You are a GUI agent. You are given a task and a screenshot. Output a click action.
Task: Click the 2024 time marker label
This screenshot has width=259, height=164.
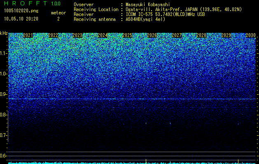tap(103, 35)
